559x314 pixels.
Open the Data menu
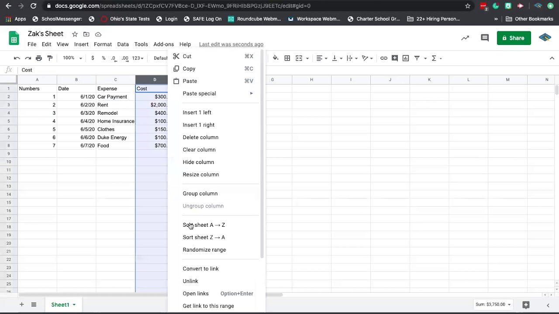pos(123,44)
